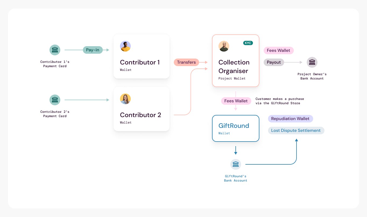Screen dimensions: 367x217
Task: Click the Pay-in label pill
Action: pos(93,50)
